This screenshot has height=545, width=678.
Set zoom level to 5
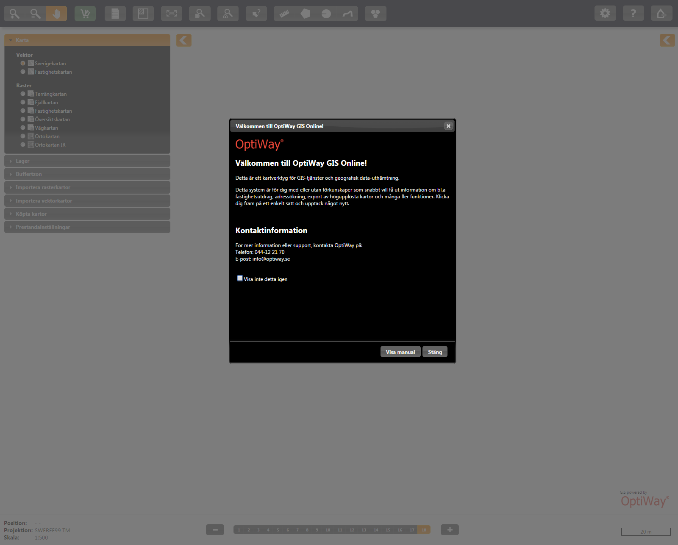click(278, 530)
